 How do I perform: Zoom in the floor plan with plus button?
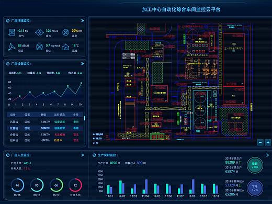click(x=268, y=142)
